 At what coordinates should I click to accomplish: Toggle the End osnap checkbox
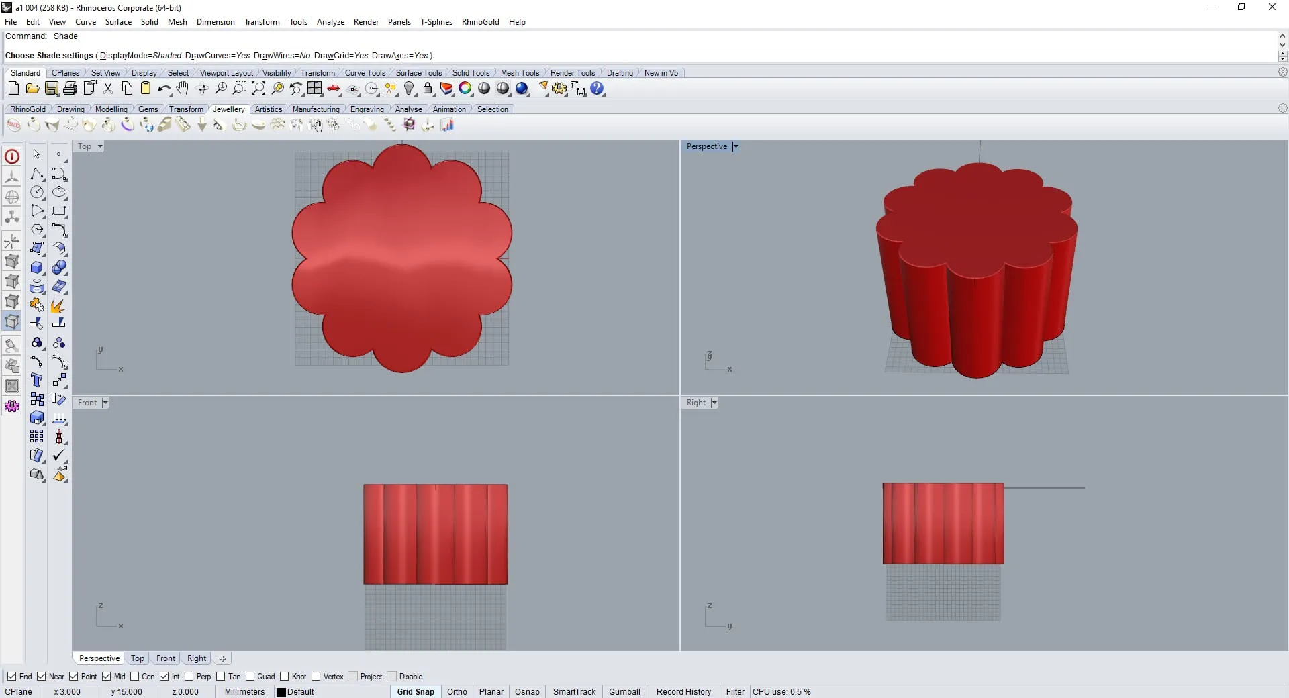point(11,677)
